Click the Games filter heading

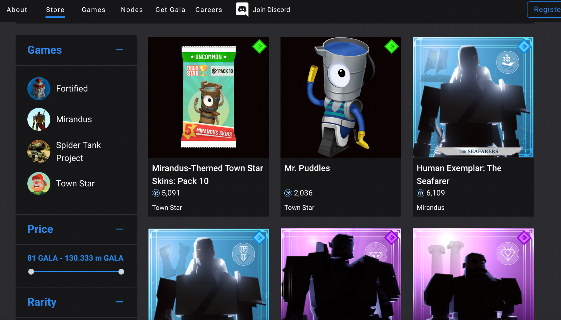point(44,50)
